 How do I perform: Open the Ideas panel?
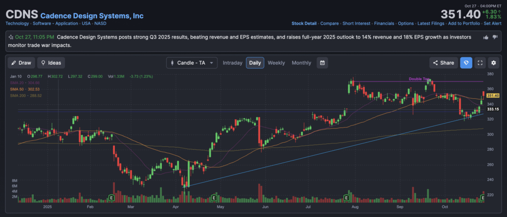tap(51, 63)
